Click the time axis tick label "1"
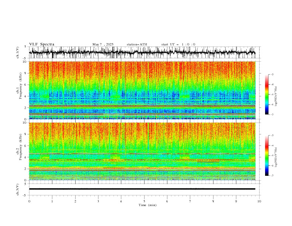 click(52, 201)
